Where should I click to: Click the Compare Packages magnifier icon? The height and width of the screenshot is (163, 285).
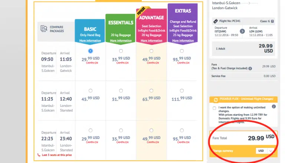(43, 28)
